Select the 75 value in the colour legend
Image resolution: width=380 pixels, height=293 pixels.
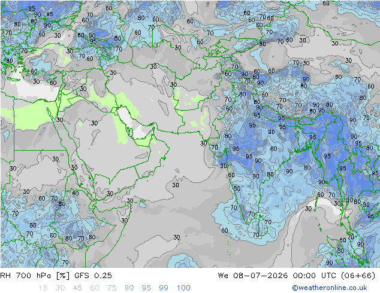click(x=112, y=288)
